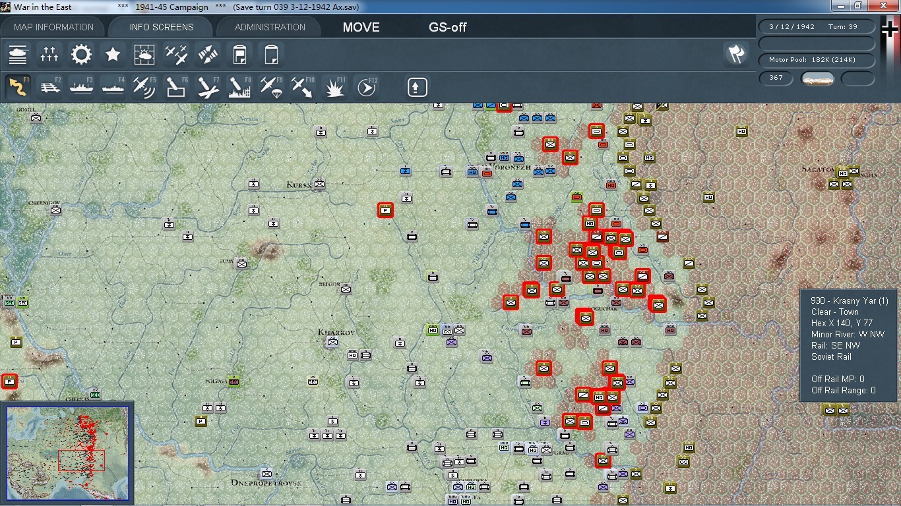Image resolution: width=901 pixels, height=506 pixels.
Task: Select F1 move mode
Action: click(18, 87)
